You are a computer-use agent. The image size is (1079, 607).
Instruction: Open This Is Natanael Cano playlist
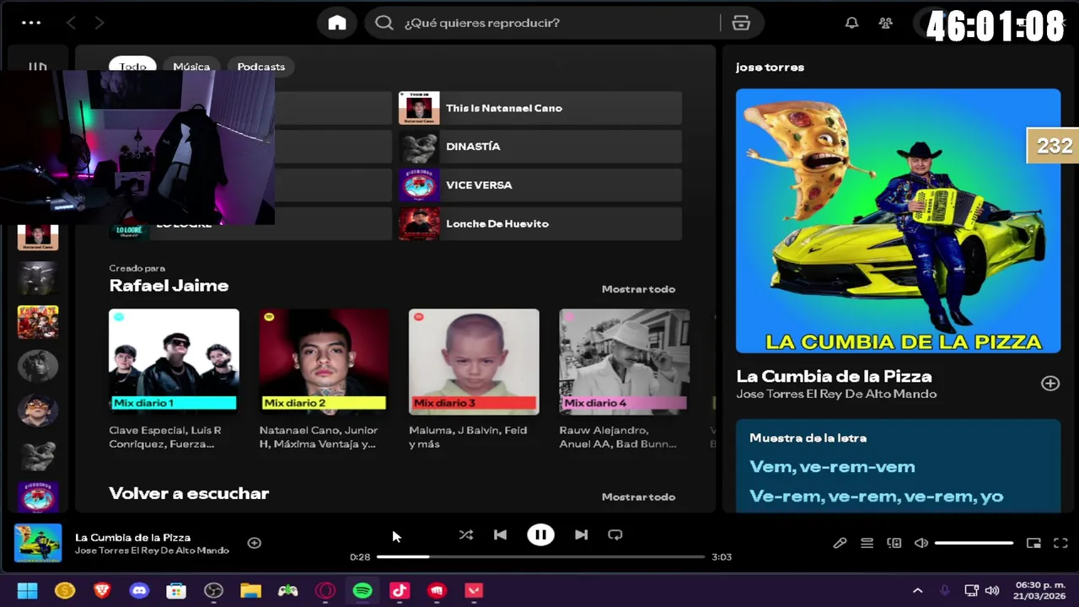pyautogui.click(x=540, y=108)
